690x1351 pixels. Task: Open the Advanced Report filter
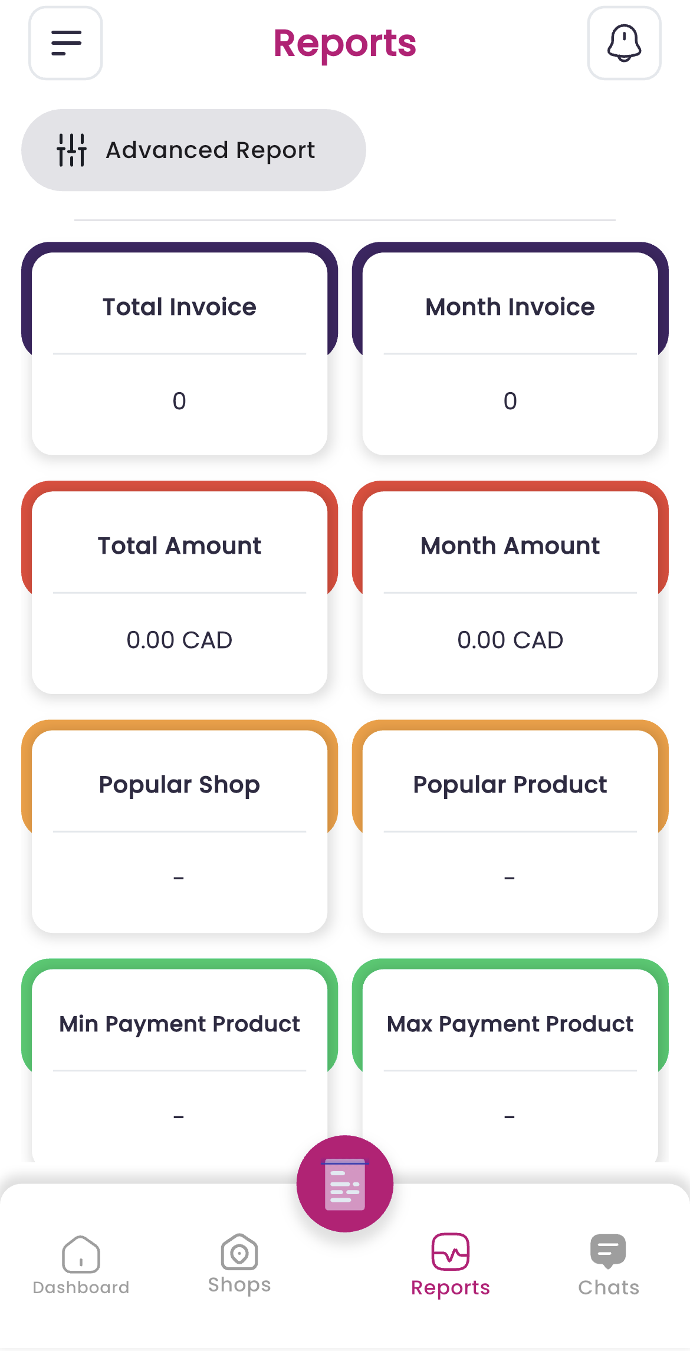click(x=193, y=150)
